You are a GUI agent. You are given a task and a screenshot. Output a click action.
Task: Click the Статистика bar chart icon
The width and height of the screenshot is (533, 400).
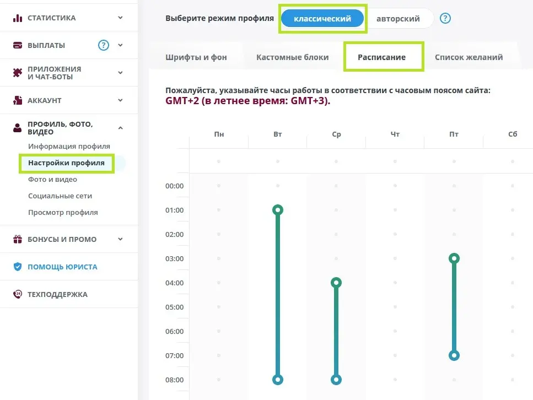(17, 18)
